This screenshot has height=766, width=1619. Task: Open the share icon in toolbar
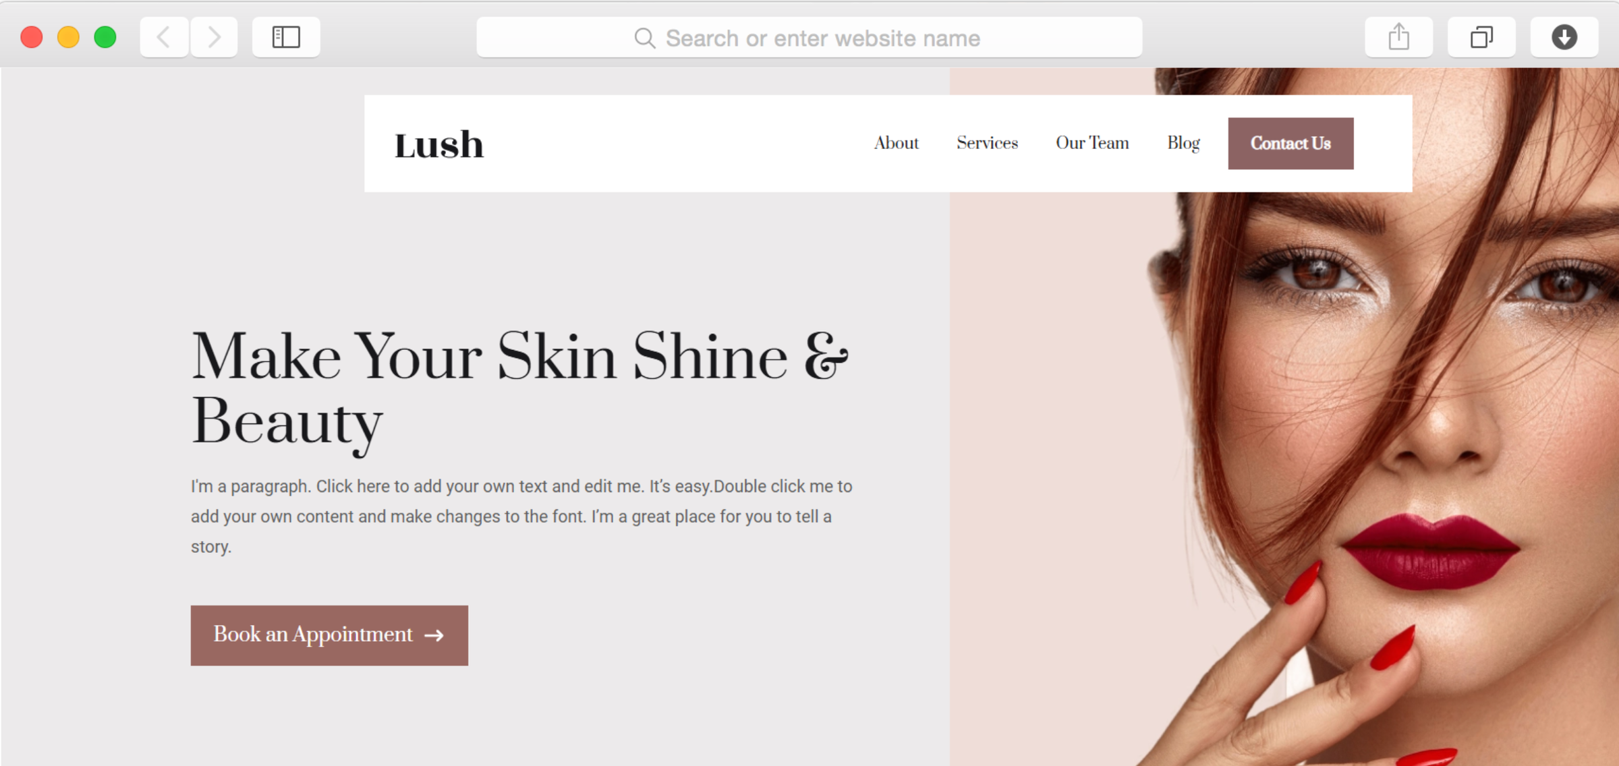(x=1398, y=37)
